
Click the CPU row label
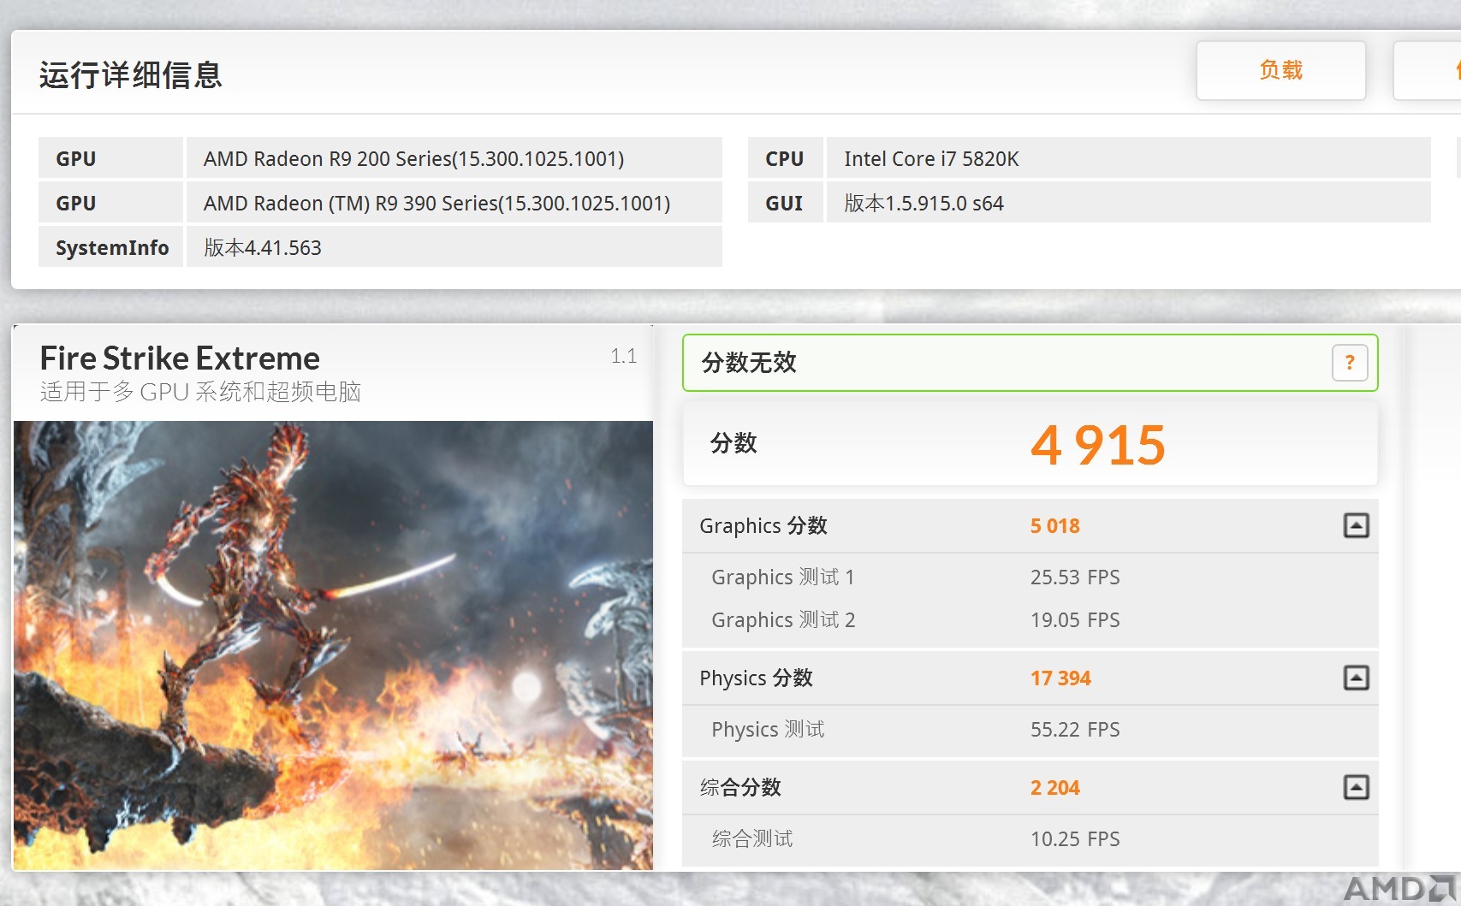(785, 158)
